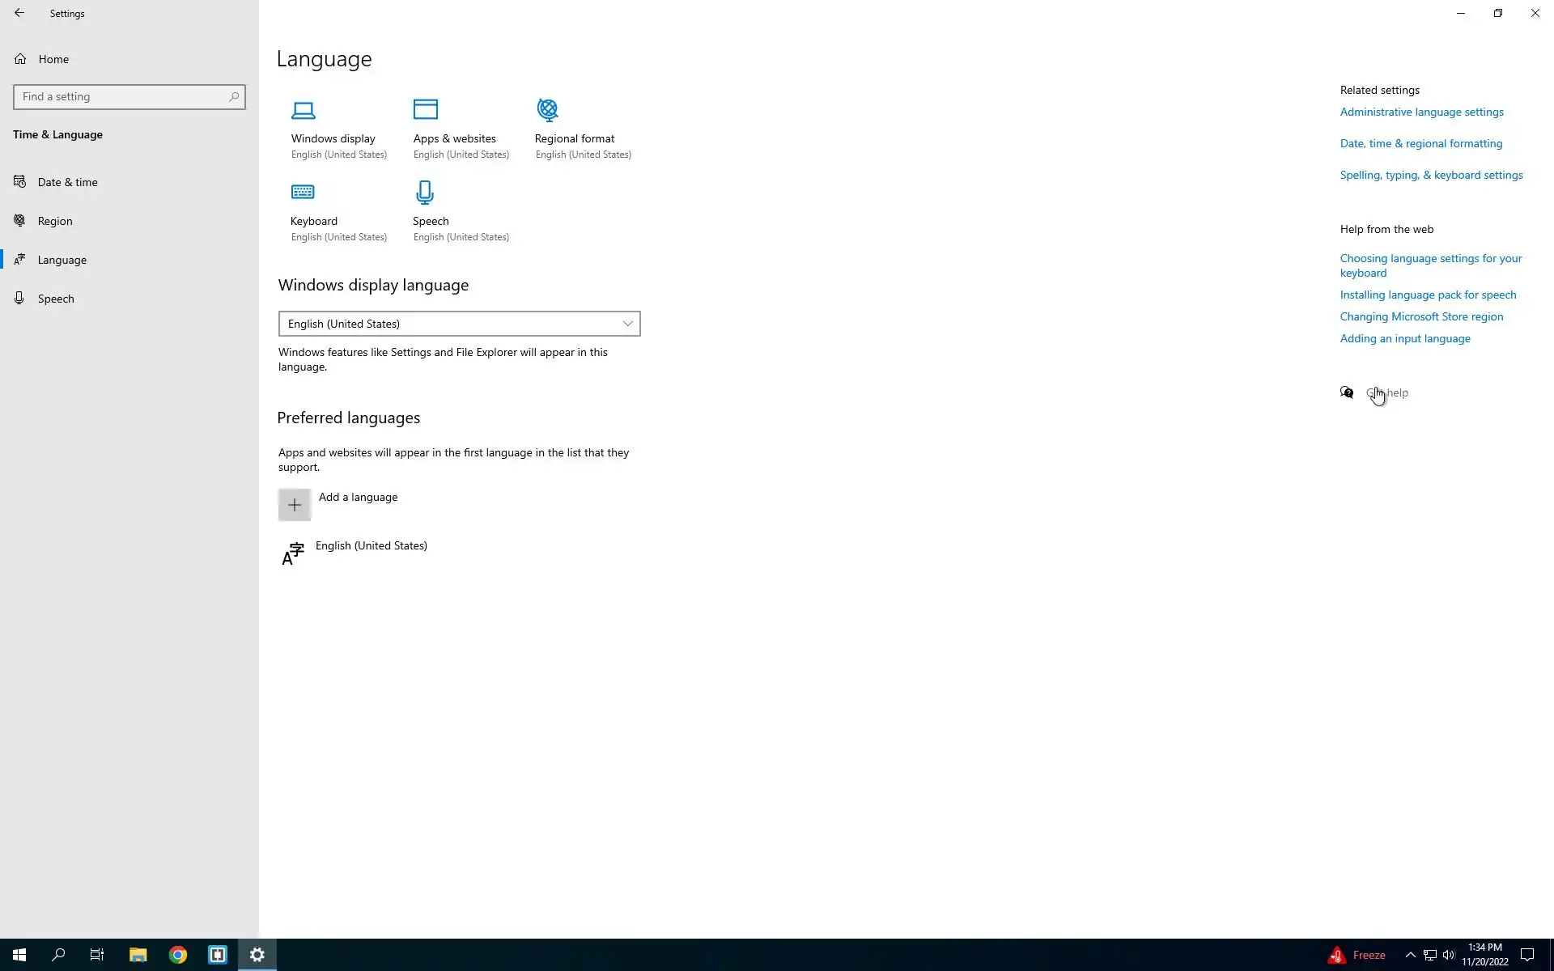This screenshot has height=971, width=1554.
Task: Open Installing language pack for speech link
Action: [x=1428, y=295]
